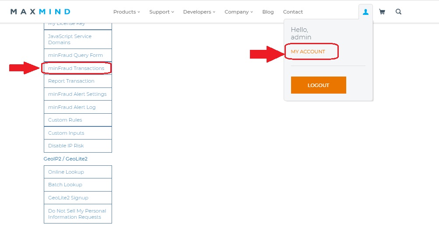This screenshot has height=227, width=439.
Task: Click the MaxMind logo
Action: [x=40, y=12]
